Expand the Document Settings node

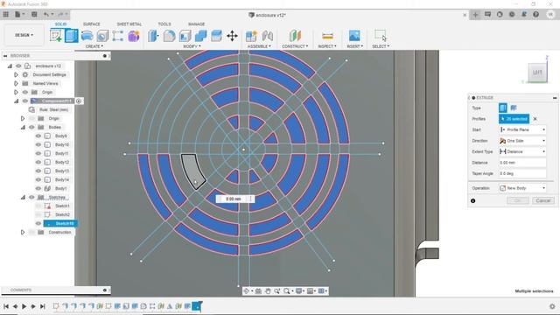(16, 74)
